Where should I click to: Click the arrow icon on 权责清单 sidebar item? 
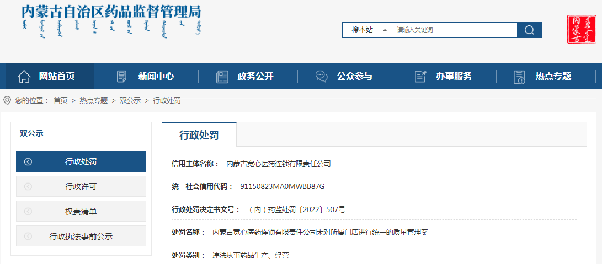(x=28, y=212)
